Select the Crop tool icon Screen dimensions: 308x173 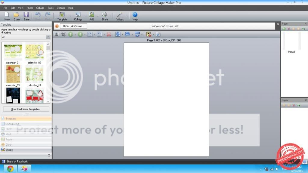pyautogui.click(x=63, y=34)
